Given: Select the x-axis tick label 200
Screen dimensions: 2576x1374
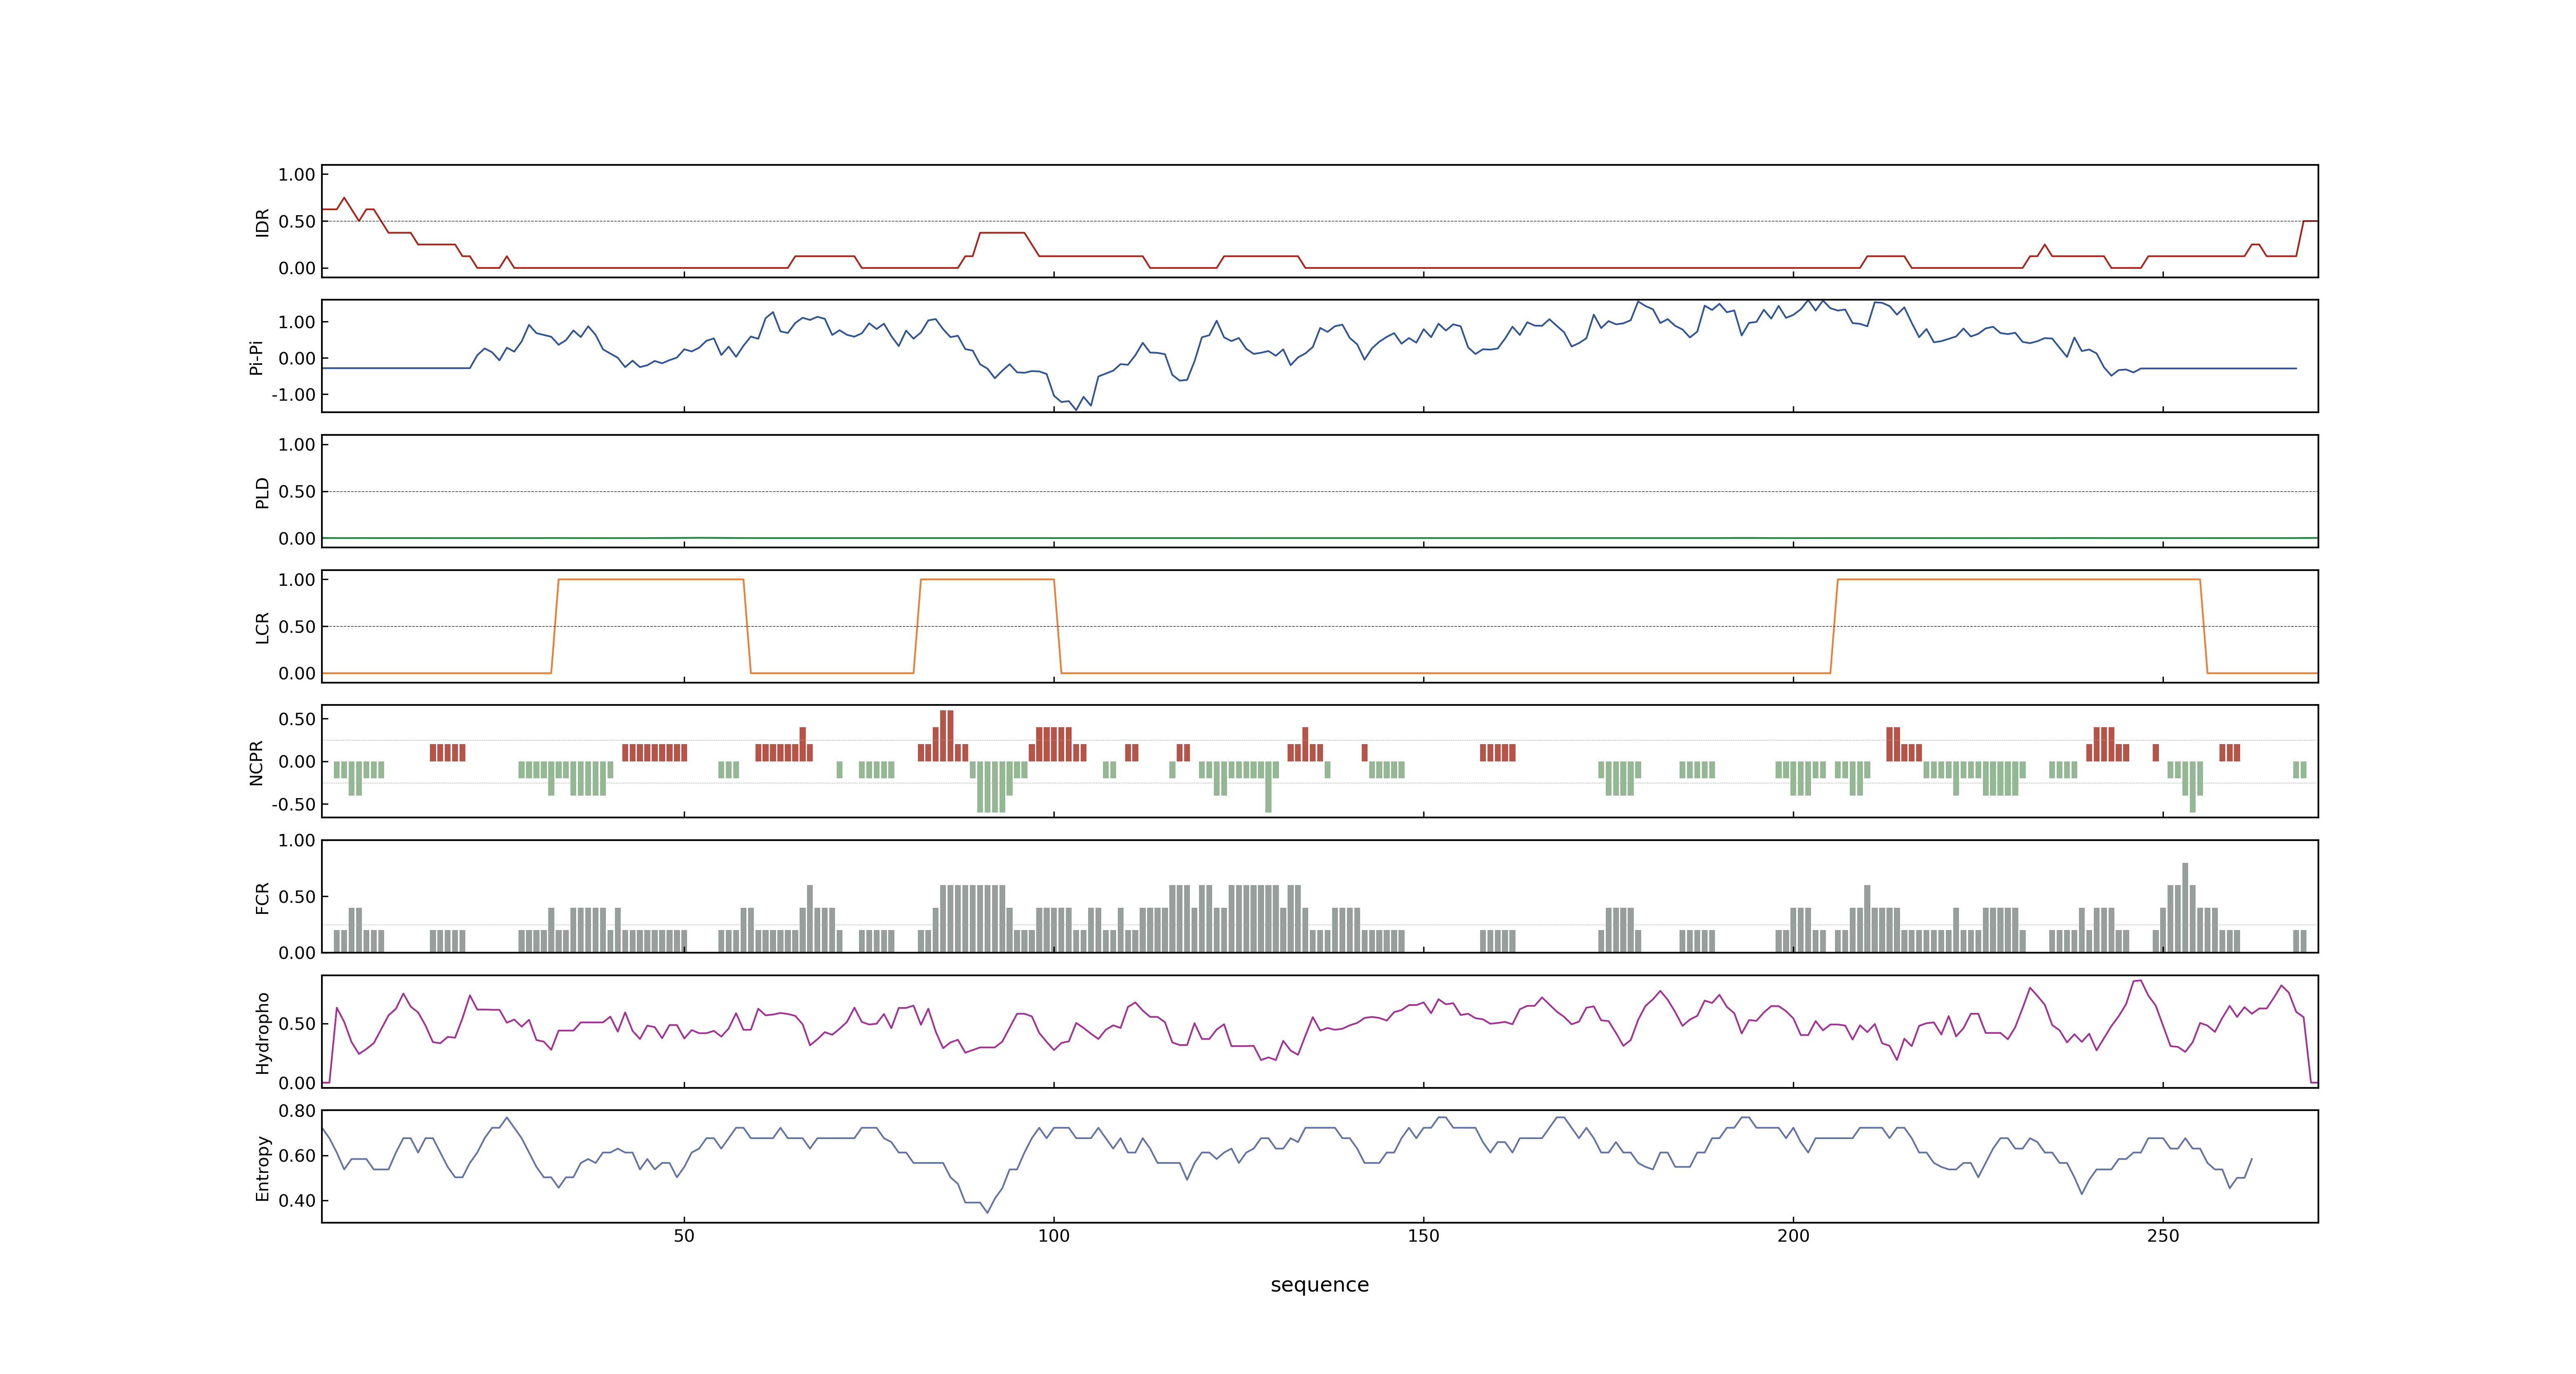Looking at the screenshot, I should 1793,1236.
